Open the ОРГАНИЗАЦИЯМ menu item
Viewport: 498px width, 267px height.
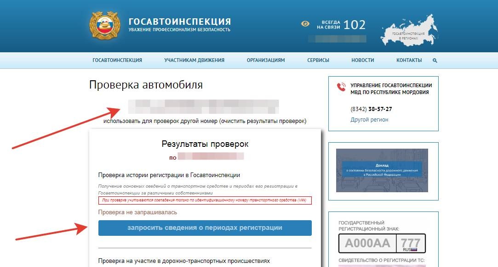click(x=266, y=60)
